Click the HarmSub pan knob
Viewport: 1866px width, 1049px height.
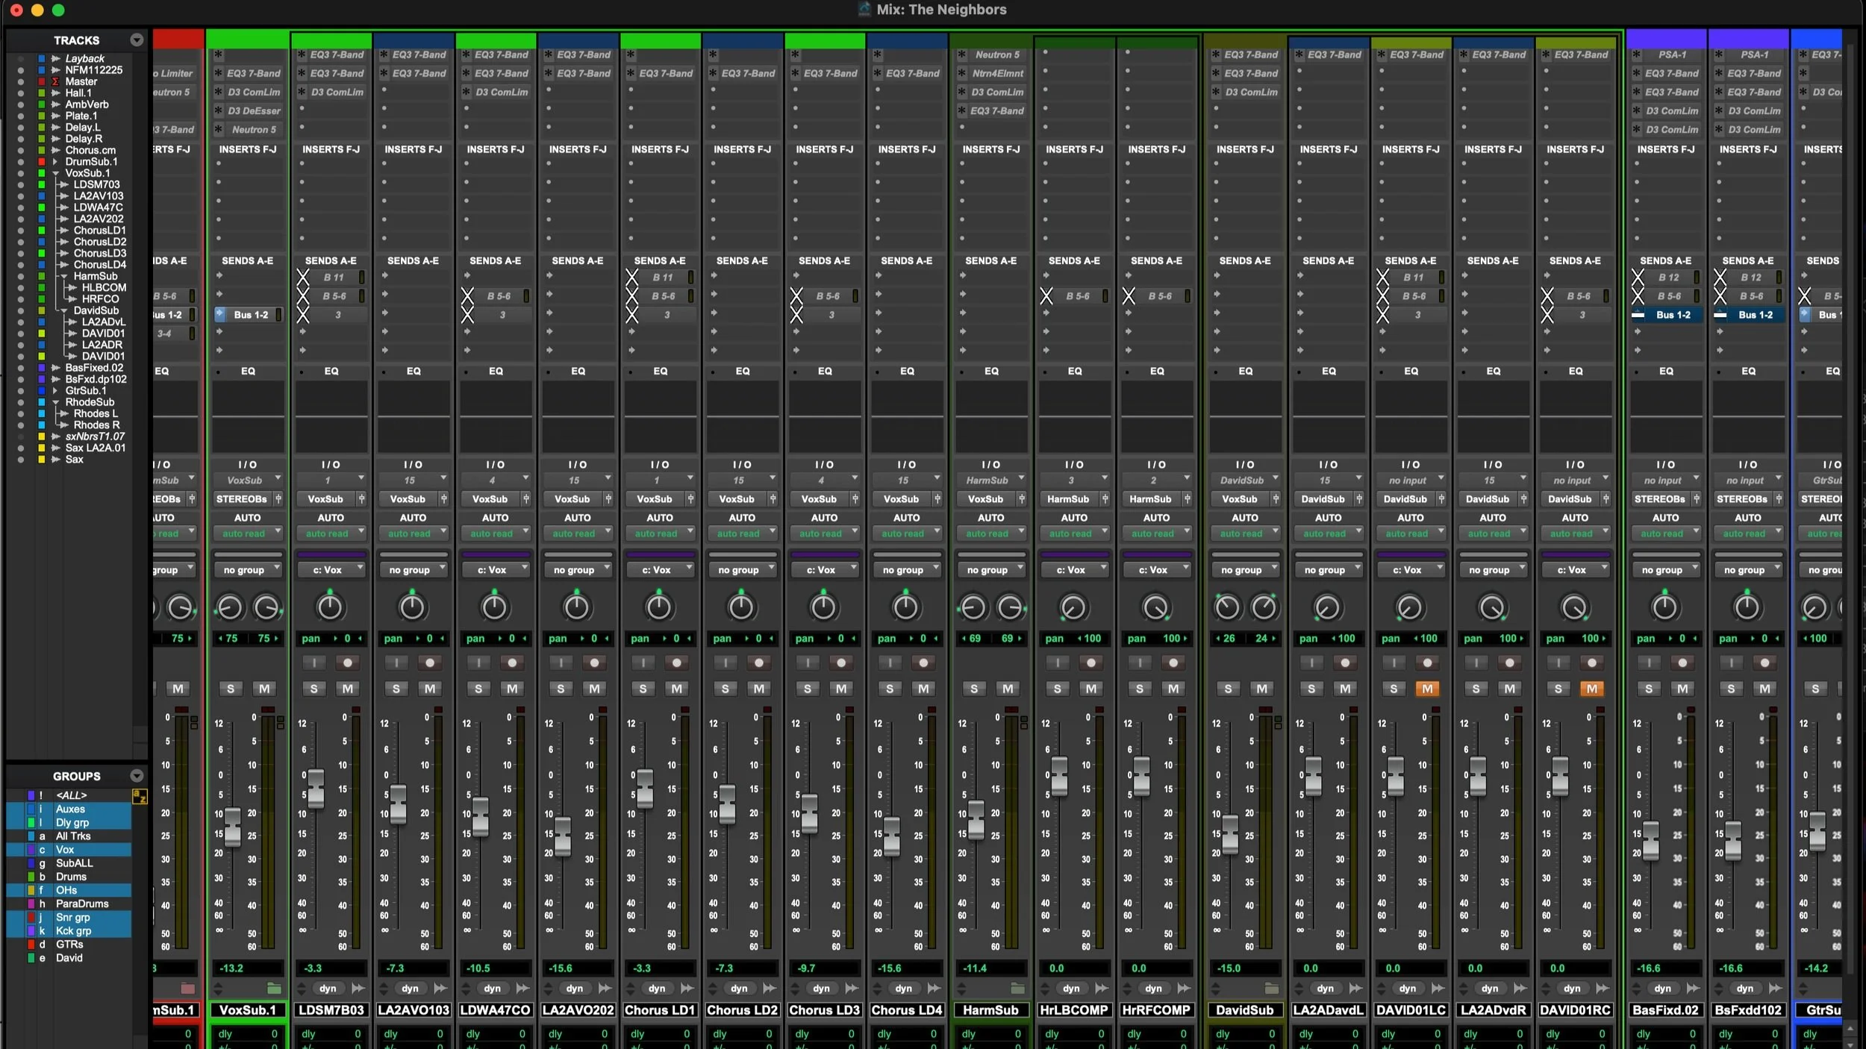tap(973, 608)
